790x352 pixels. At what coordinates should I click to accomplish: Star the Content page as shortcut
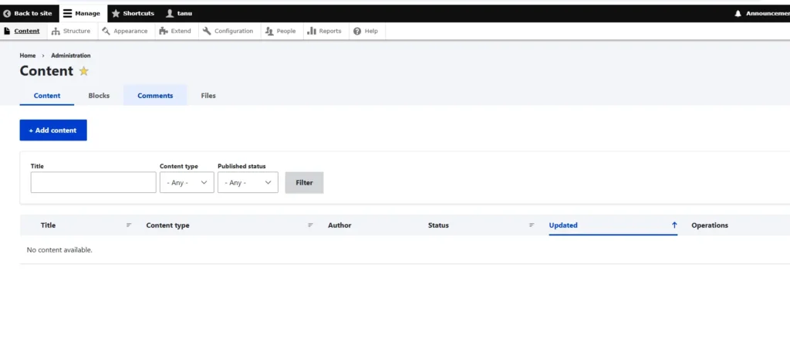pos(83,71)
